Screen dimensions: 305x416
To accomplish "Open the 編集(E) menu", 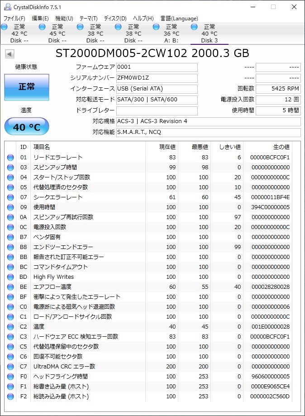I will tap(40, 18).
